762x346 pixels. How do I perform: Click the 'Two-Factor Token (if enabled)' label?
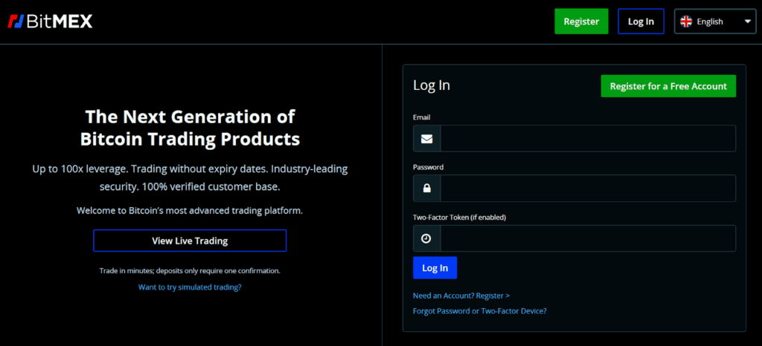click(x=459, y=218)
